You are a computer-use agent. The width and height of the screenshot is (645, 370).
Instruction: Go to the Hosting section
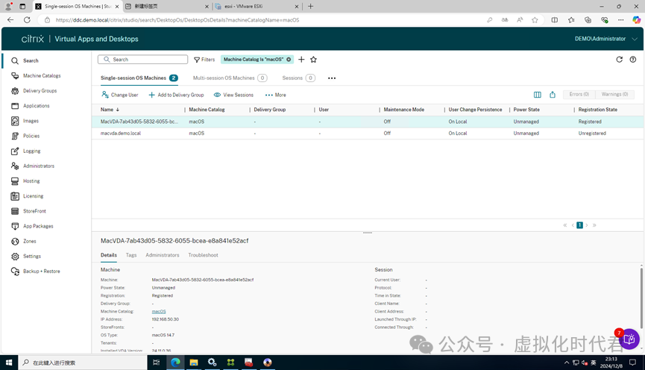[x=31, y=181]
